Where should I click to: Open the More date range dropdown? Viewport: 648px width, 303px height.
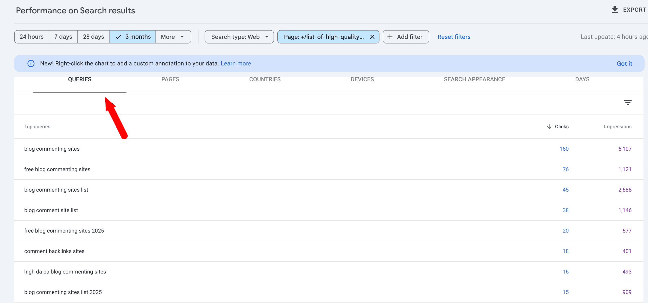173,36
